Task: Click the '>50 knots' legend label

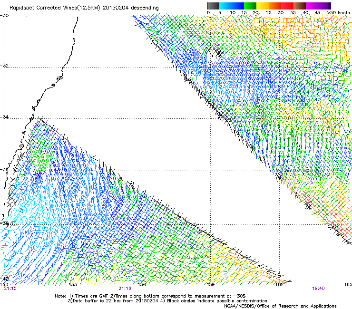Action: [x=338, y=13]
